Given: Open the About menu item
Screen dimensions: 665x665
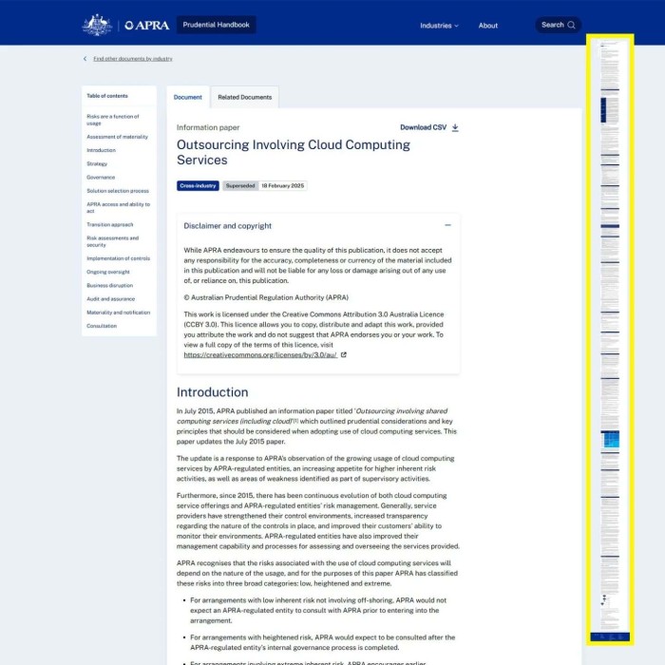Looking at the screenshot, I should 488,26.
